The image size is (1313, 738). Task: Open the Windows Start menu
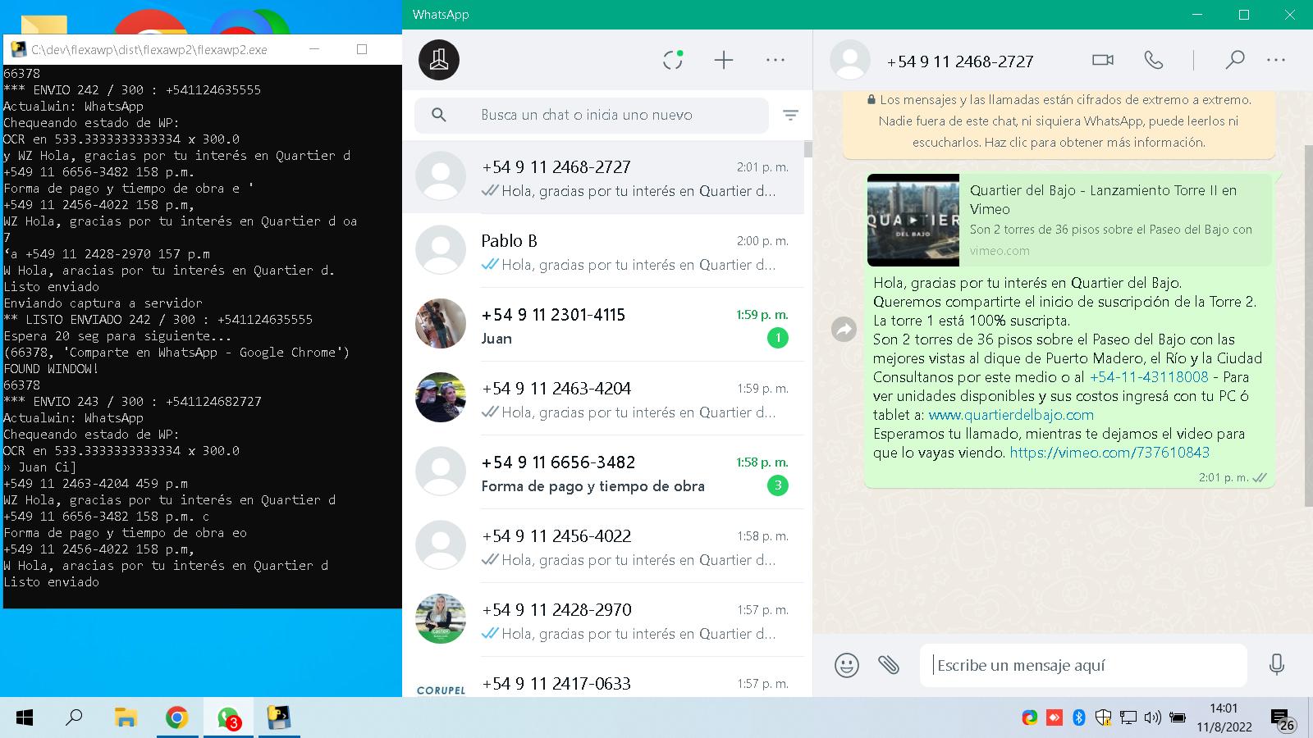tap(25, 718)
